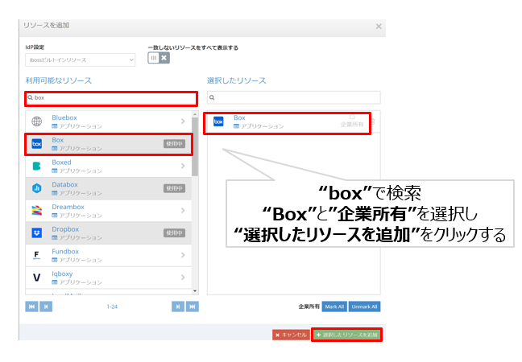Image resolution: width=522 pixels, height=362 pixels.
Task: Click the Fundbox F icon
Action: click(36, 255)
